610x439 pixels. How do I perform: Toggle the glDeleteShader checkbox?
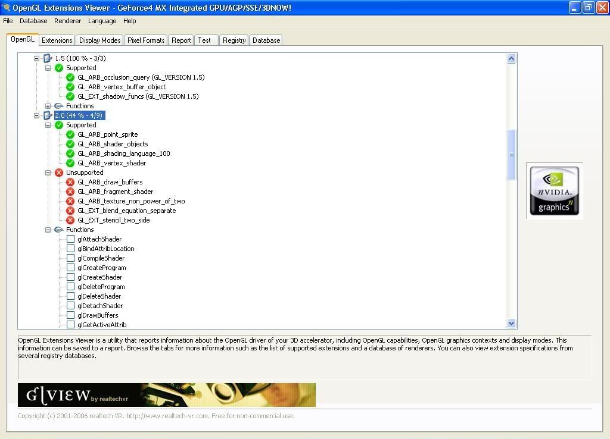[70, 296]
